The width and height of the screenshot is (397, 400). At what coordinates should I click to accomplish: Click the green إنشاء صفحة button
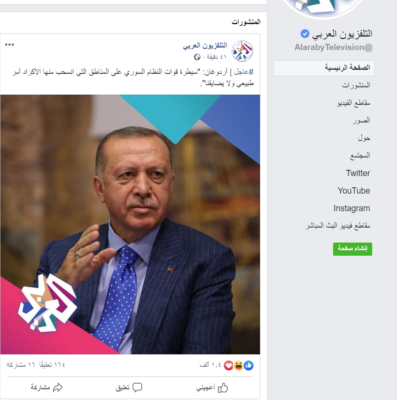click(x=352, y=249)
